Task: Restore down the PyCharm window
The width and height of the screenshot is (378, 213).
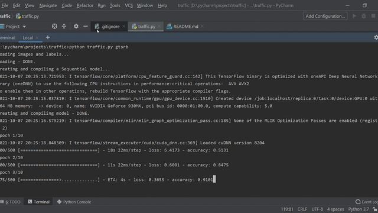Action: (364, 5)
